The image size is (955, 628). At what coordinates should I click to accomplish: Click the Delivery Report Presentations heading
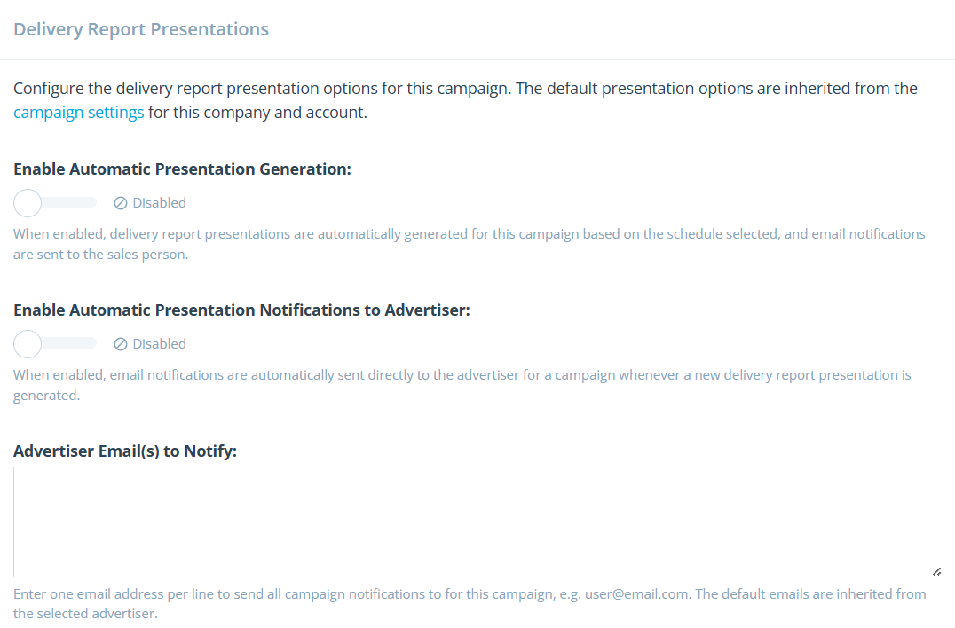tap(141, 29)
